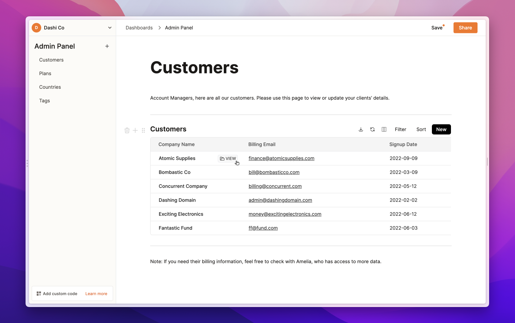515x323 pixels.
Task: Navigate to Dashboards in the breadcrumb
Action: click(x=139, y=28)
